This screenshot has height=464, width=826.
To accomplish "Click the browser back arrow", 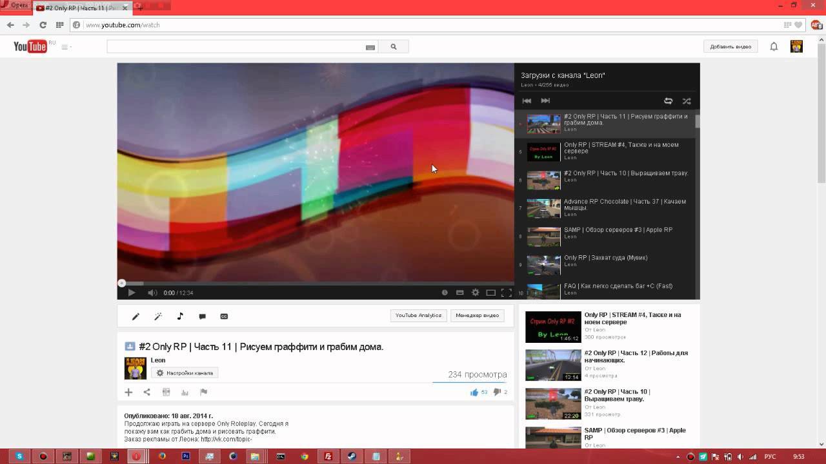I will tap(10, 24).
